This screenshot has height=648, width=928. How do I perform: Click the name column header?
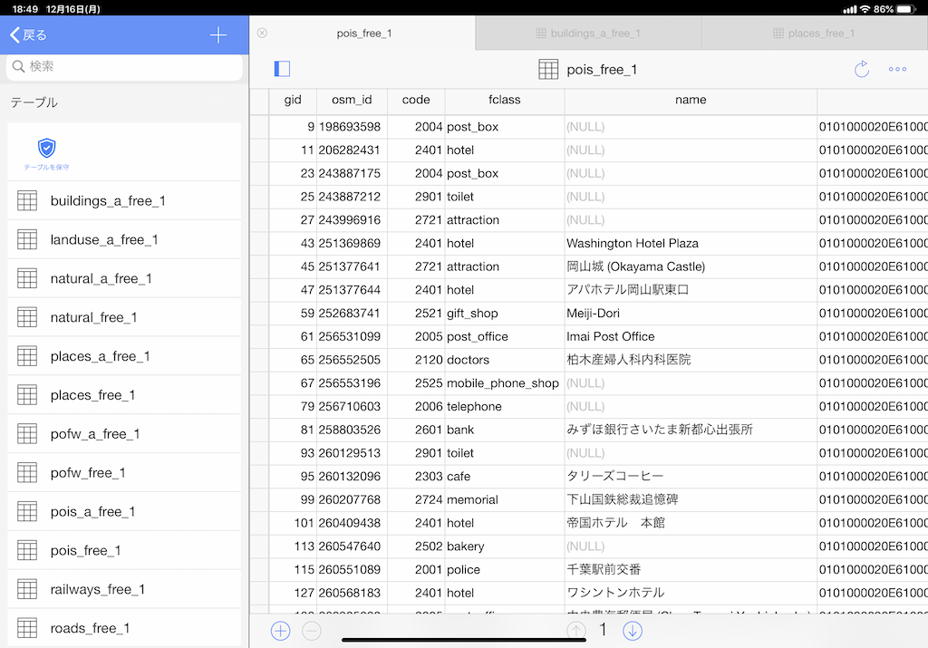pos(691,100)
